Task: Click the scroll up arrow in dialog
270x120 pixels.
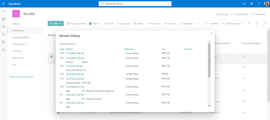Action: pyautogui.click(x=209, y=42)
